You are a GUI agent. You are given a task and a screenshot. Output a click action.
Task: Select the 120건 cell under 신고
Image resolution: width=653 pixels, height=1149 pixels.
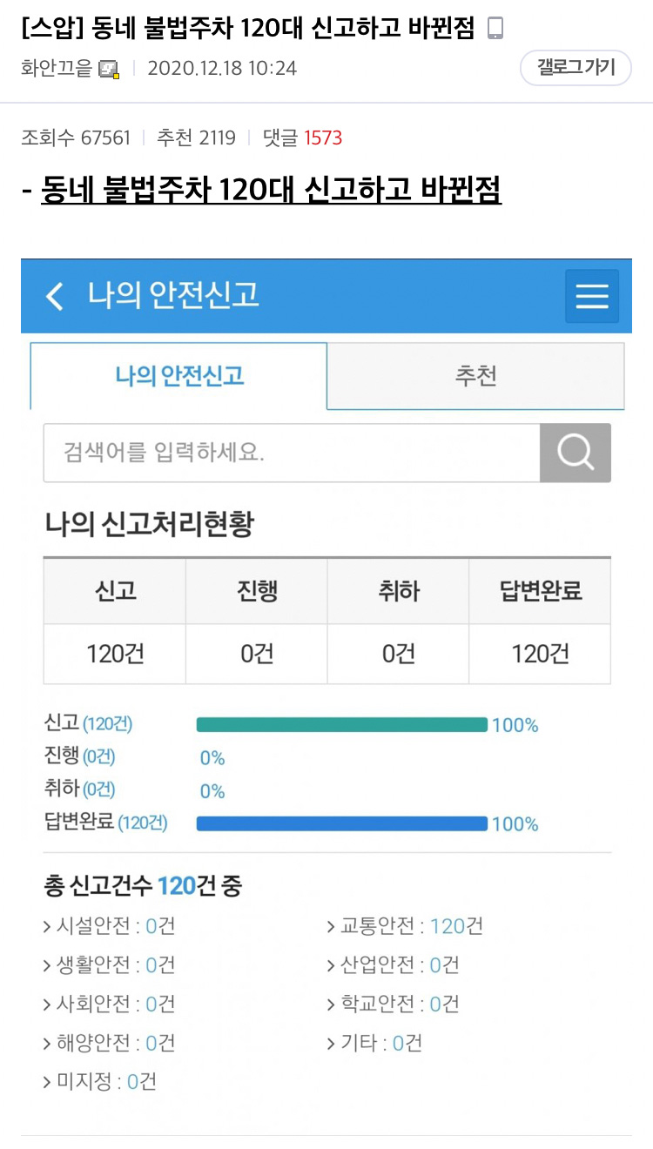coord(114,653)
